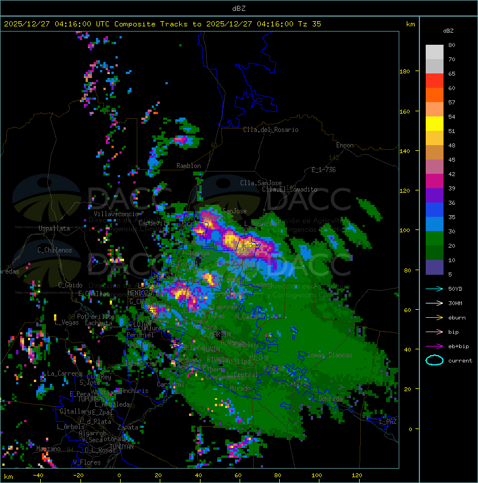
Task: Select the light orange 54-57 dBZ swatch
Action: point(434,110)
